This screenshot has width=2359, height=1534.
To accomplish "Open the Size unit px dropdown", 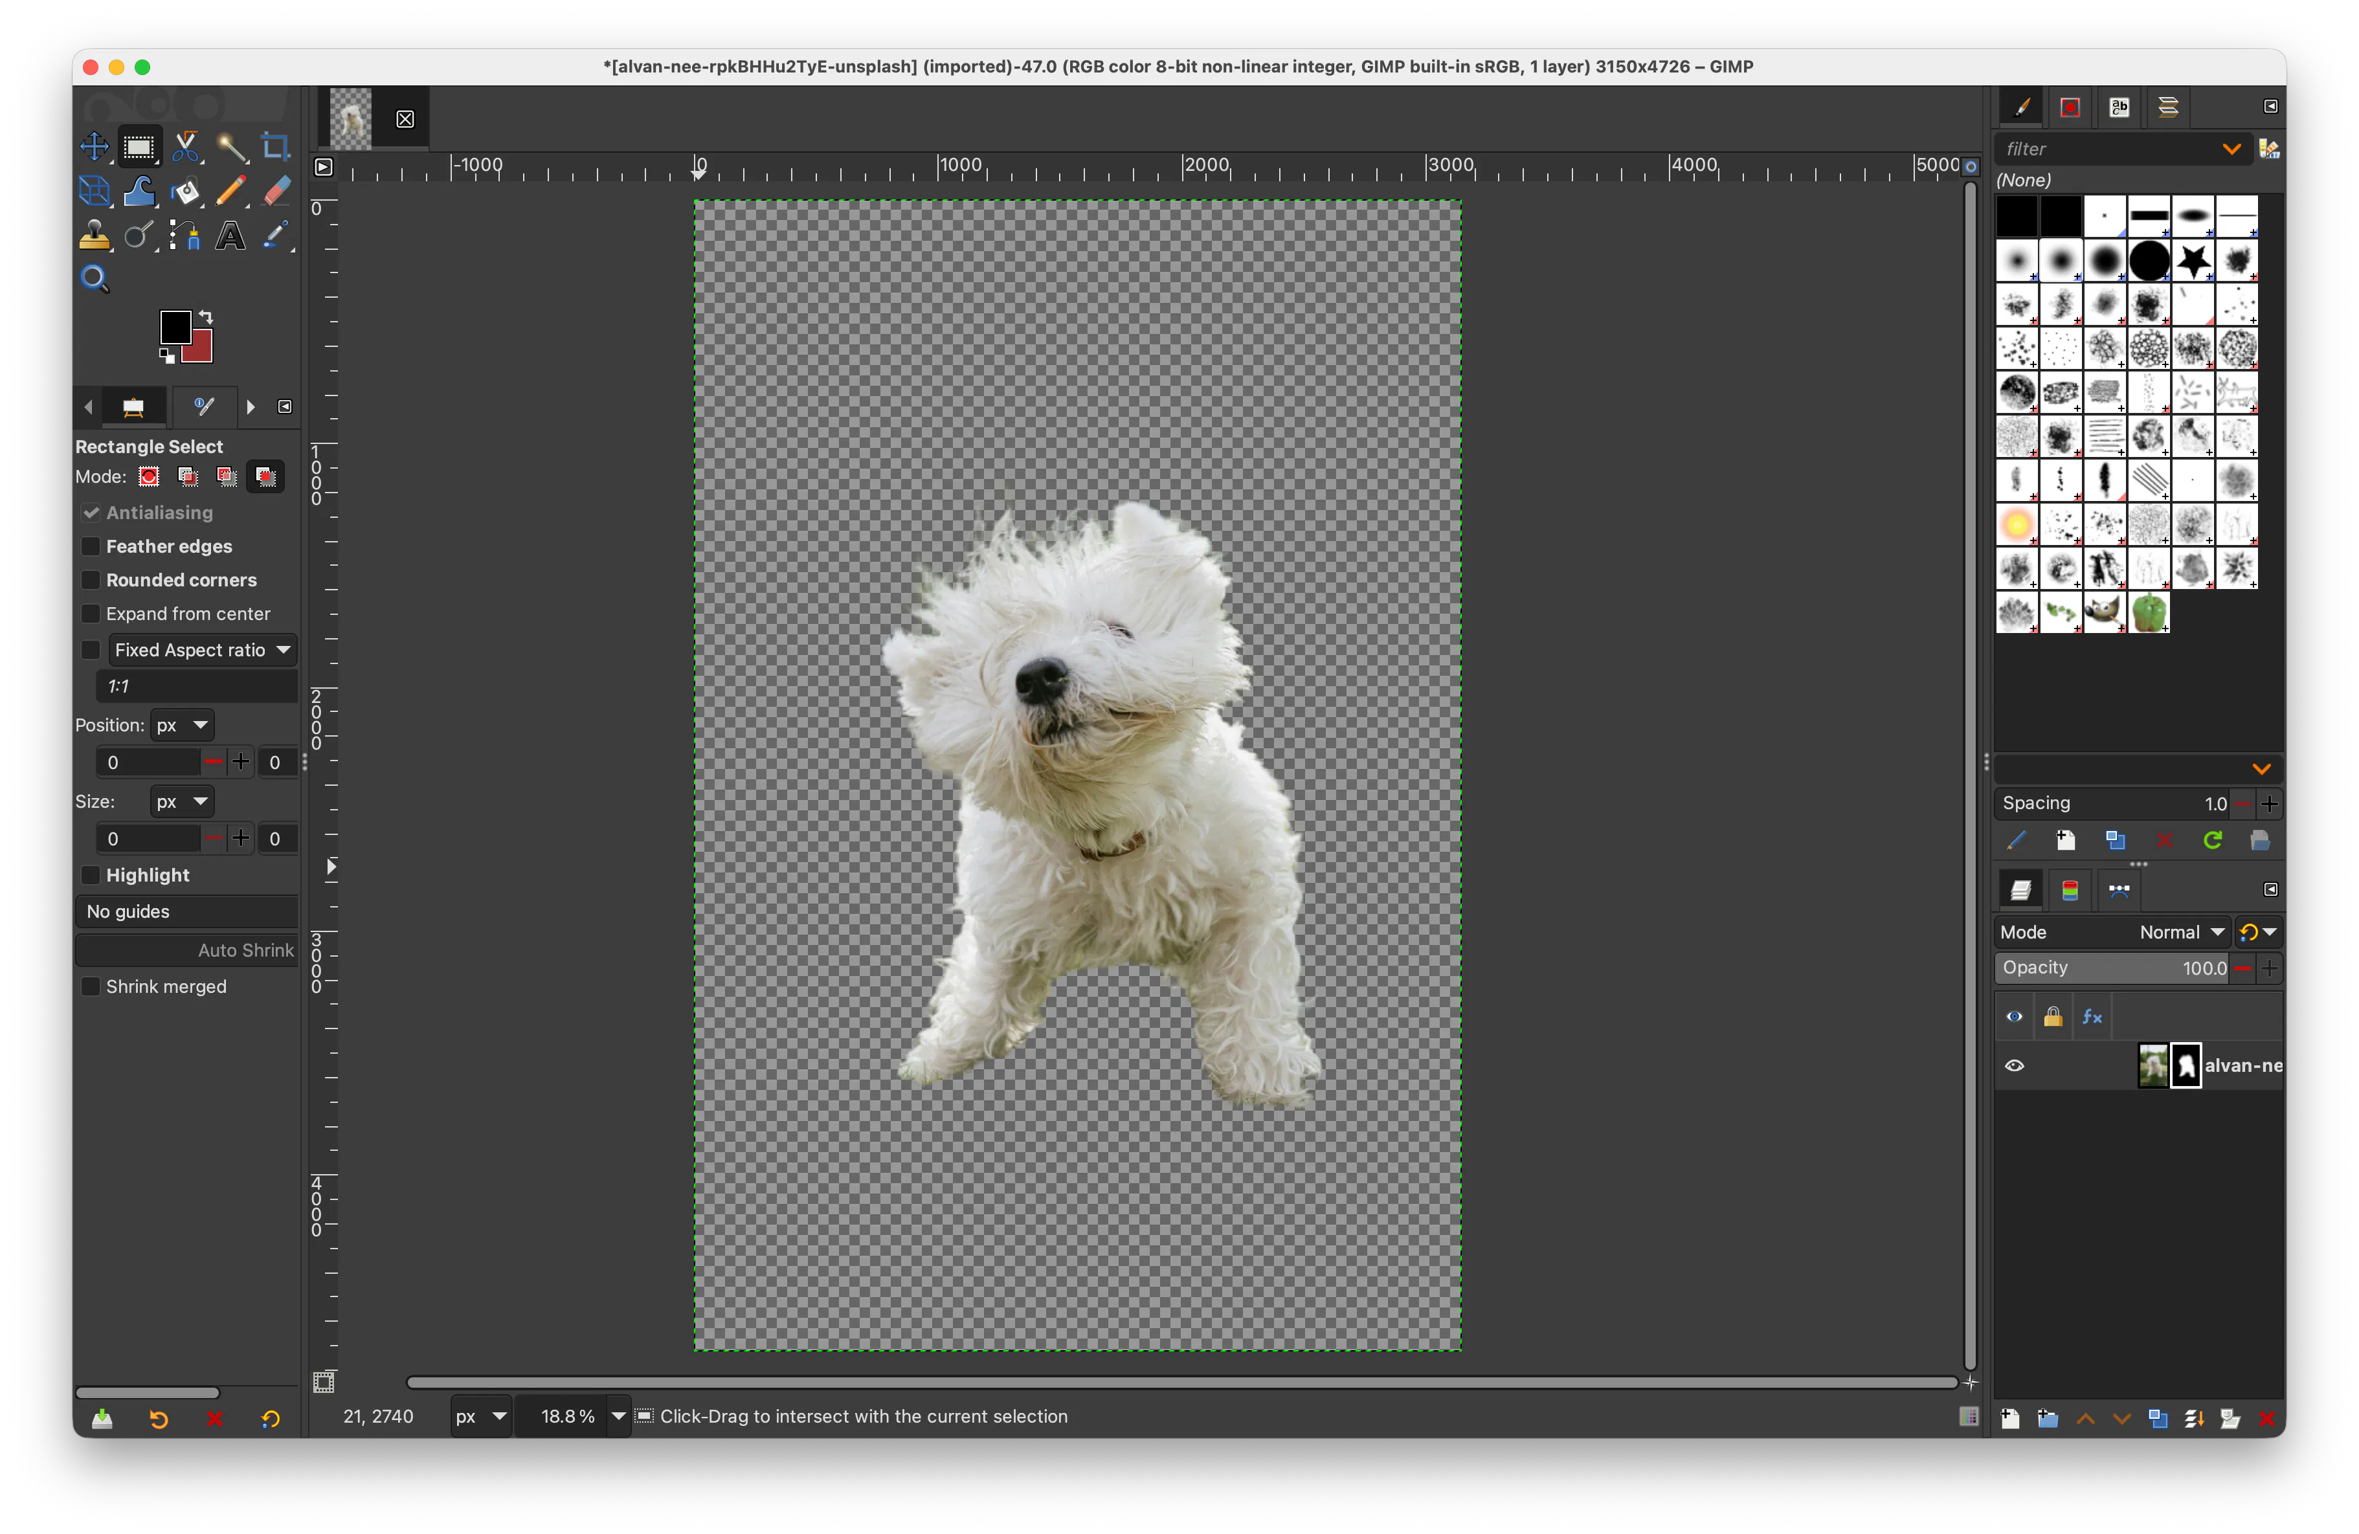I will [183, 801].
